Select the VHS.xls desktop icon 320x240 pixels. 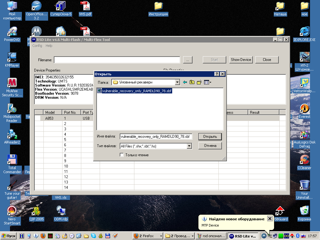coord(61,197)
